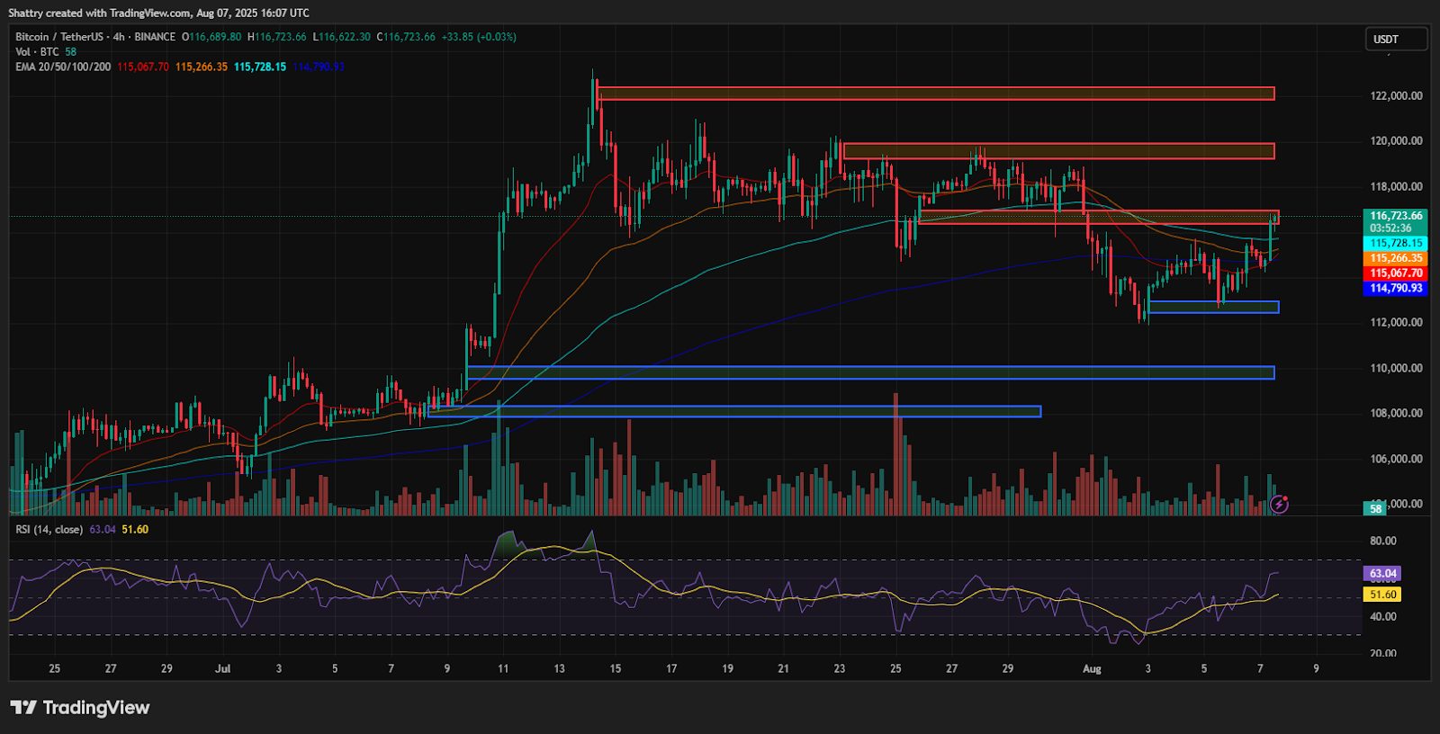Screen dimensions: 1440x734
Task: Click the 110,000.00 price axis label
Action: coord(1396,368)
